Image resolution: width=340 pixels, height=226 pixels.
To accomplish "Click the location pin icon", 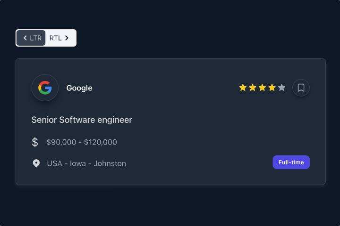I will point(36,163).
